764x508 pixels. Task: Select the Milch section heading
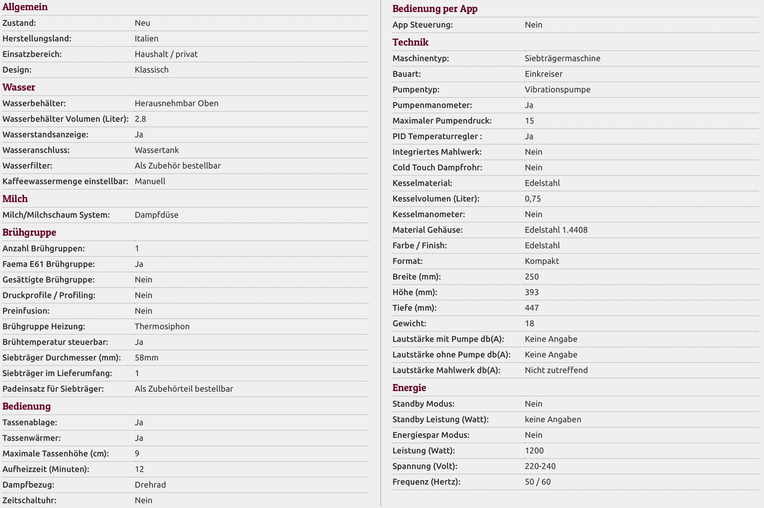point(15,199)
